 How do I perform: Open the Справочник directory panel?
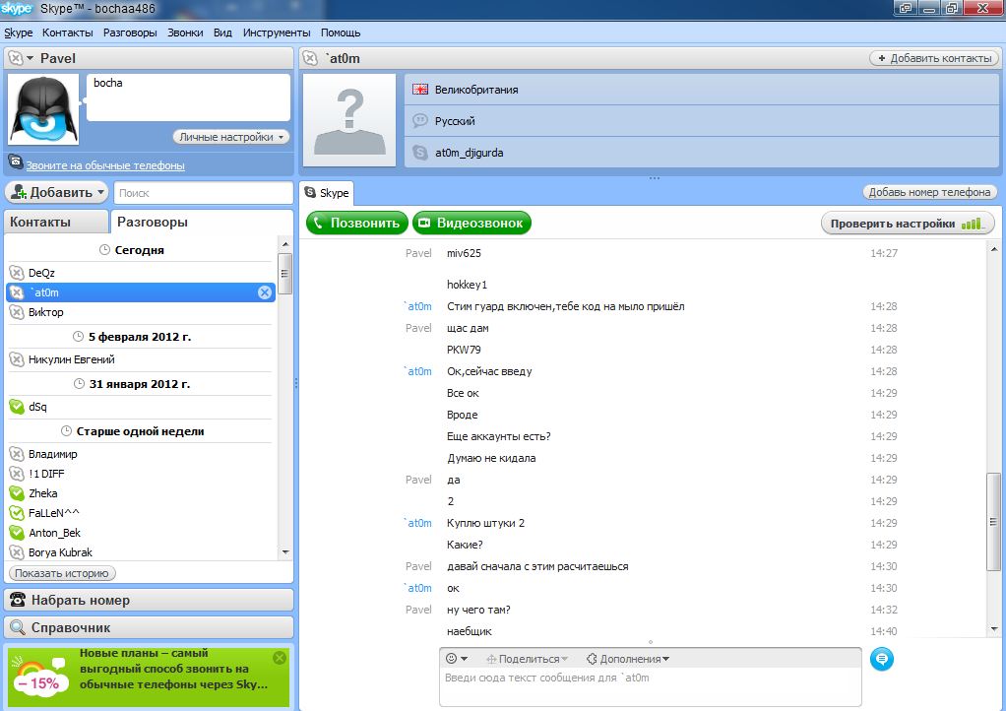tap(149, 627)
